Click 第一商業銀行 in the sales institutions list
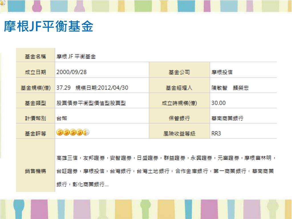 pyautogui.click(x=230, y=171)
